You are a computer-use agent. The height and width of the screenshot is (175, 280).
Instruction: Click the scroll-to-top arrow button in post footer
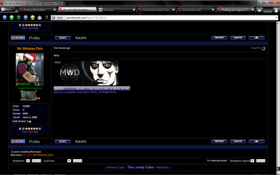[x=256, y=141]
